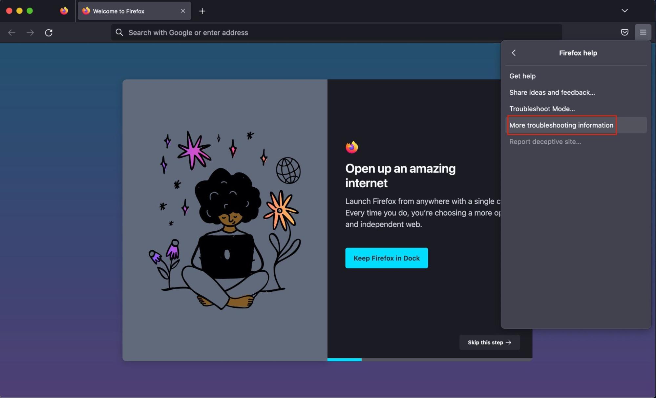The height and width of the screenshot is (398, 656).
Task: Focus the search or enter address field
Action: (336, 32)
